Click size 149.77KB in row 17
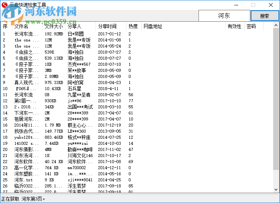This screenshot has height=203, width=280. tap(54, 131)
